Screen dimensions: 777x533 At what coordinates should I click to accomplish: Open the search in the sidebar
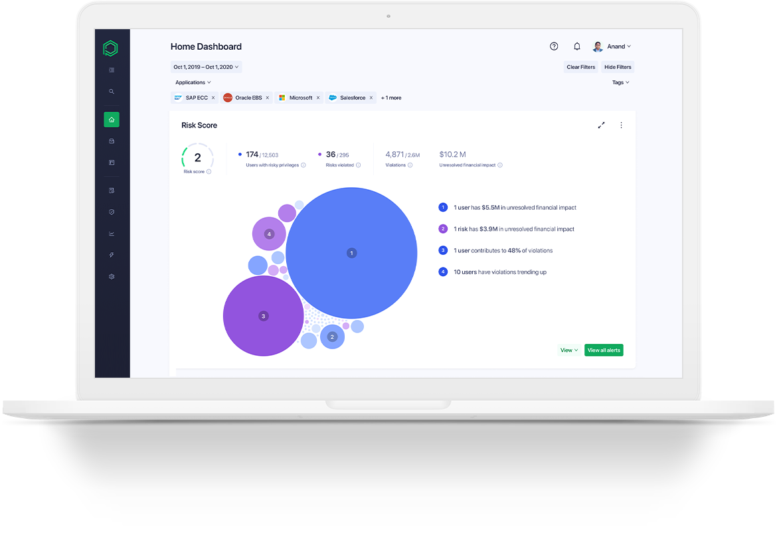(x=111, y=91)
